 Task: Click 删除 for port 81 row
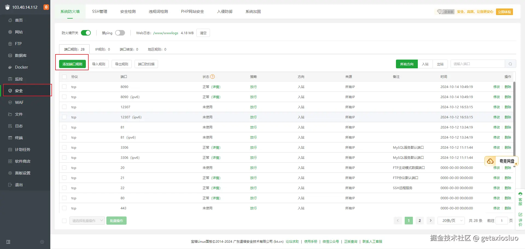point(508,127)
